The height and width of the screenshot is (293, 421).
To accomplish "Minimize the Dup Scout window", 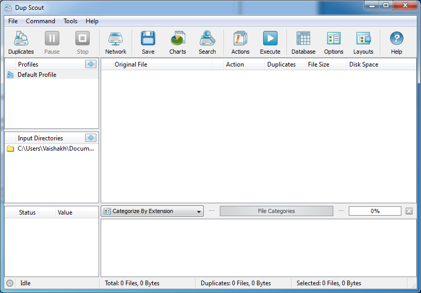I will point(371,5).
